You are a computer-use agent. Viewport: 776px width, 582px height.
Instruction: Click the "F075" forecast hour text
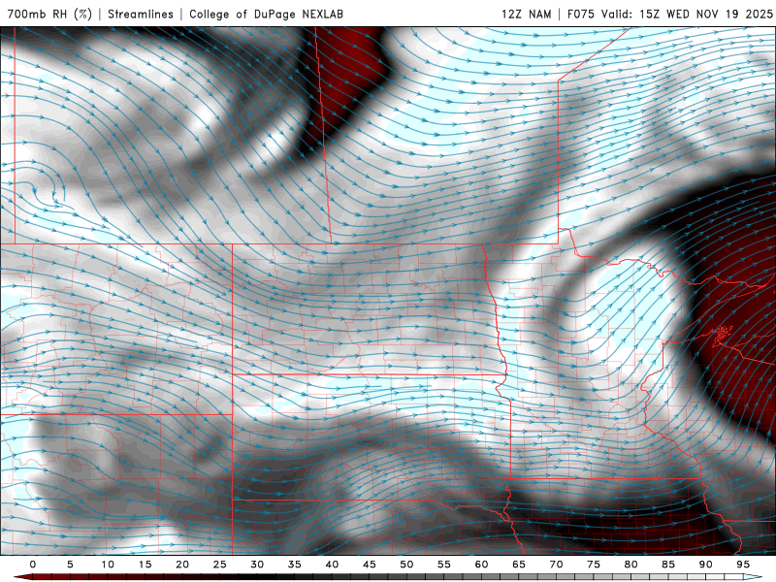click(581, 14)
